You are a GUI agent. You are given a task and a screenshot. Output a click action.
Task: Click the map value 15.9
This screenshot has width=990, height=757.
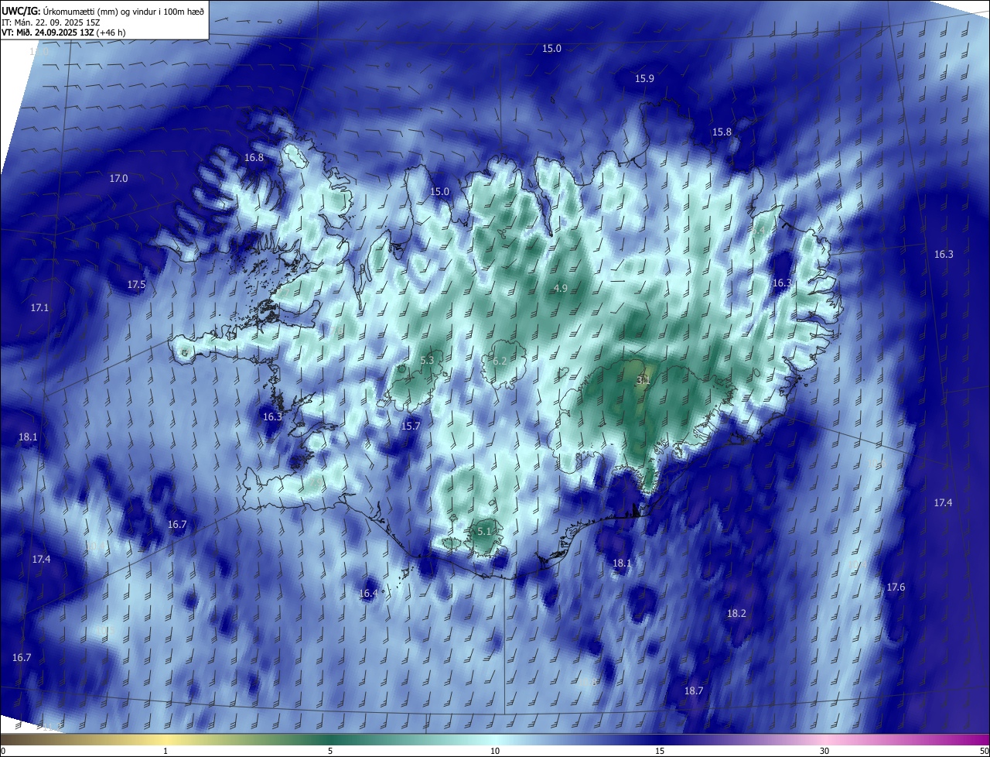pyautogui.click(x=644, y=79)
